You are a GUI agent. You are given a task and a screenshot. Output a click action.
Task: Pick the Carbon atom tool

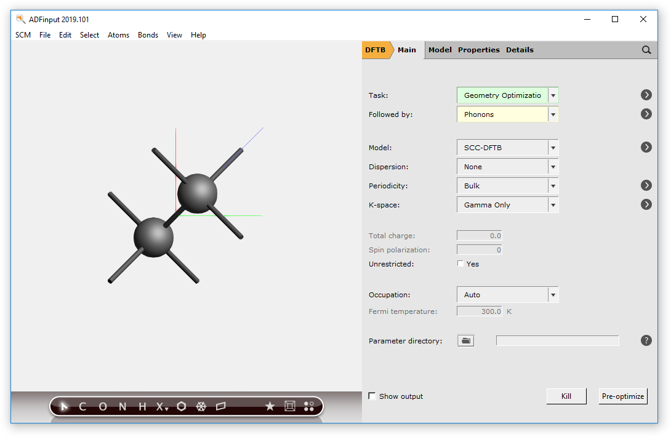pos(82,407)
